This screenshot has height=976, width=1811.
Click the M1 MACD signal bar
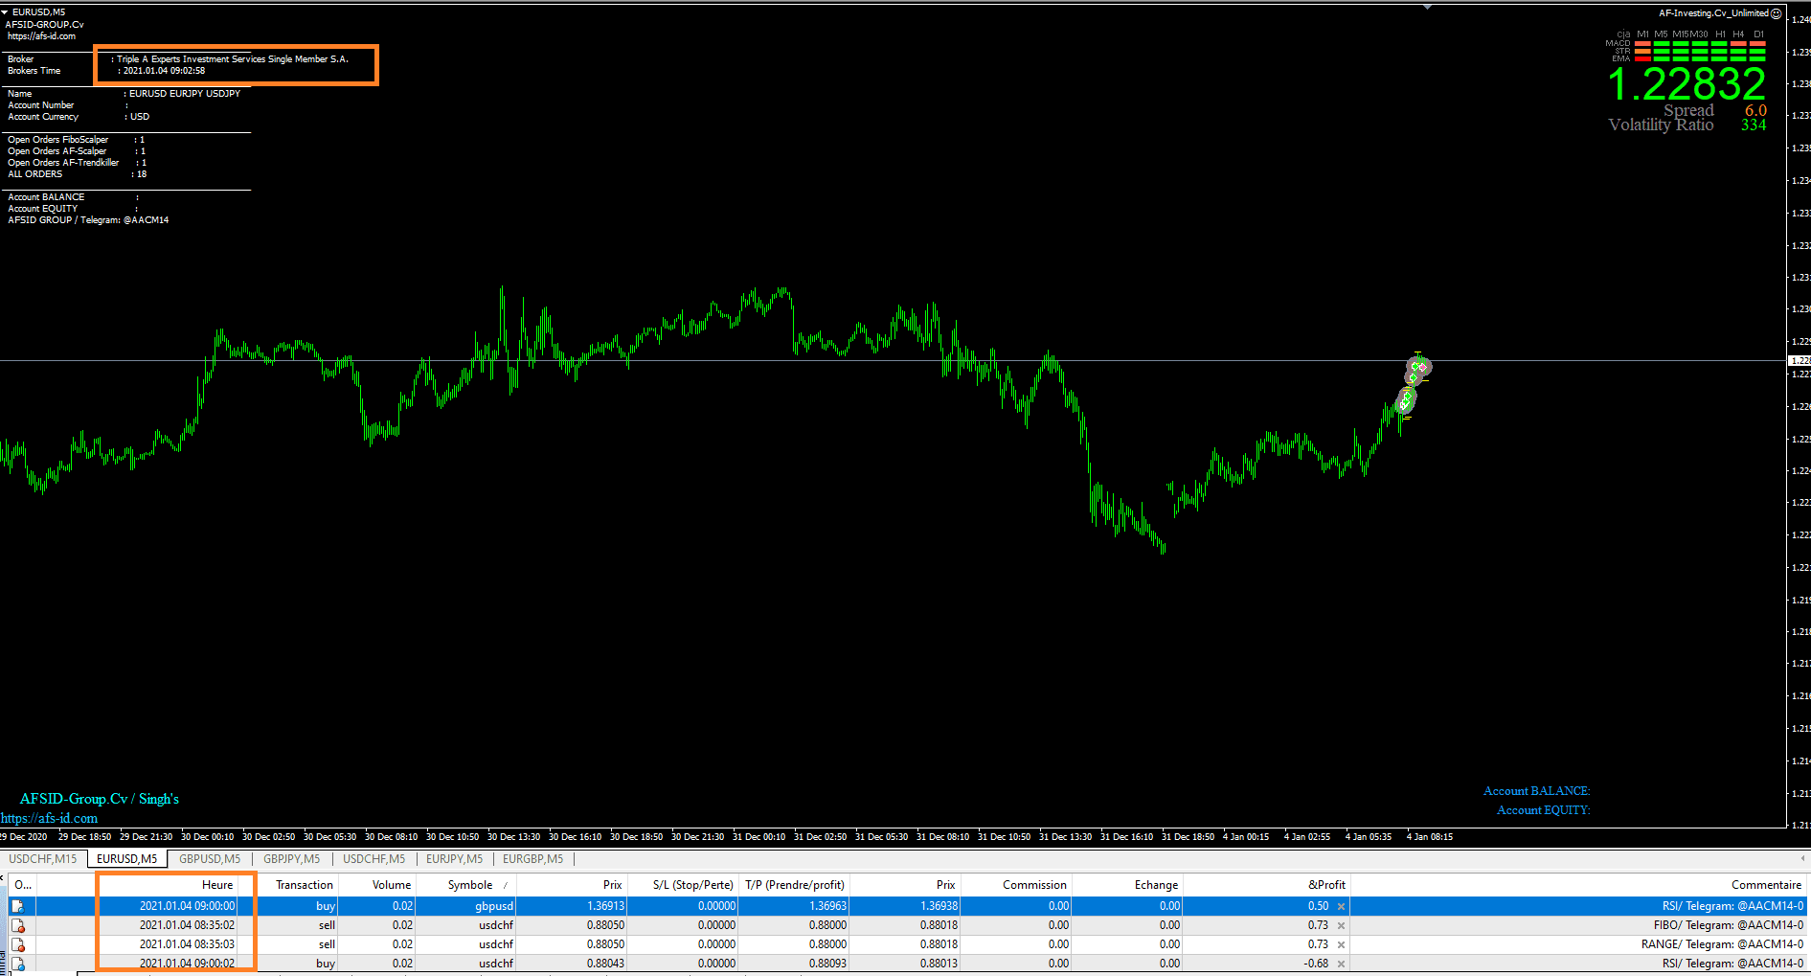point(1642,44)
